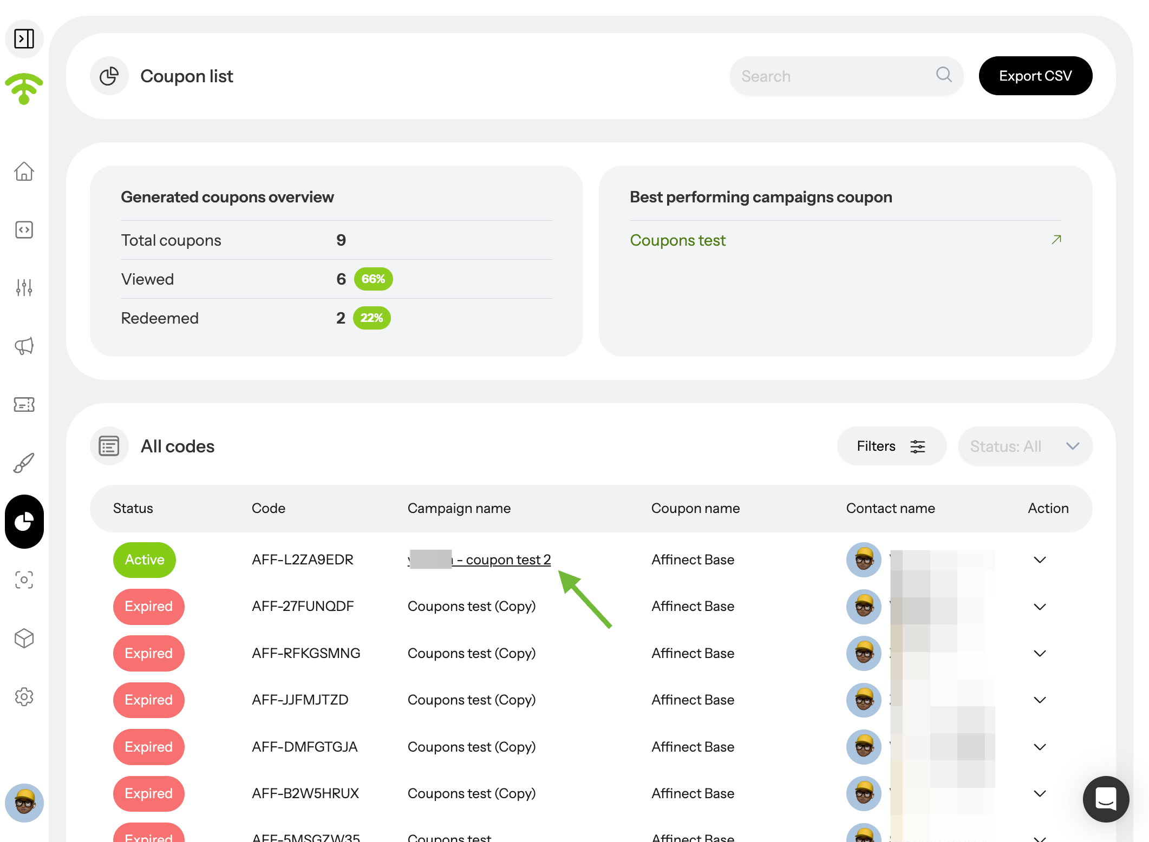Open the Filters button
The height and width of the screenshot is (842, 1149).
(891, 446)
